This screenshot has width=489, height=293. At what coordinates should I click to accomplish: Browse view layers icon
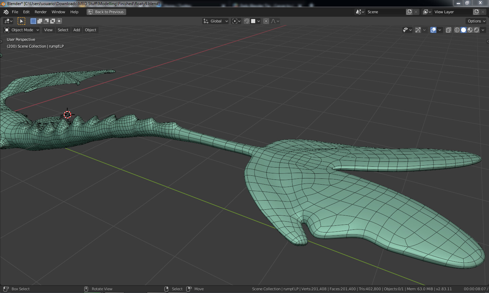pos(427,12)
